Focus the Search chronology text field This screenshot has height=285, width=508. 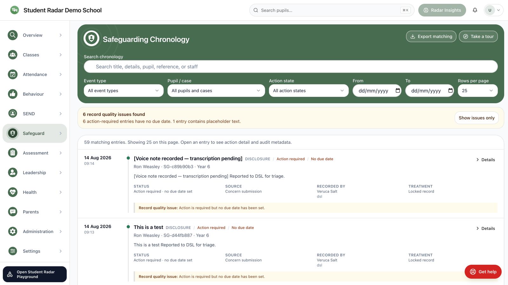pyautogui.click(x=291, y=66)
